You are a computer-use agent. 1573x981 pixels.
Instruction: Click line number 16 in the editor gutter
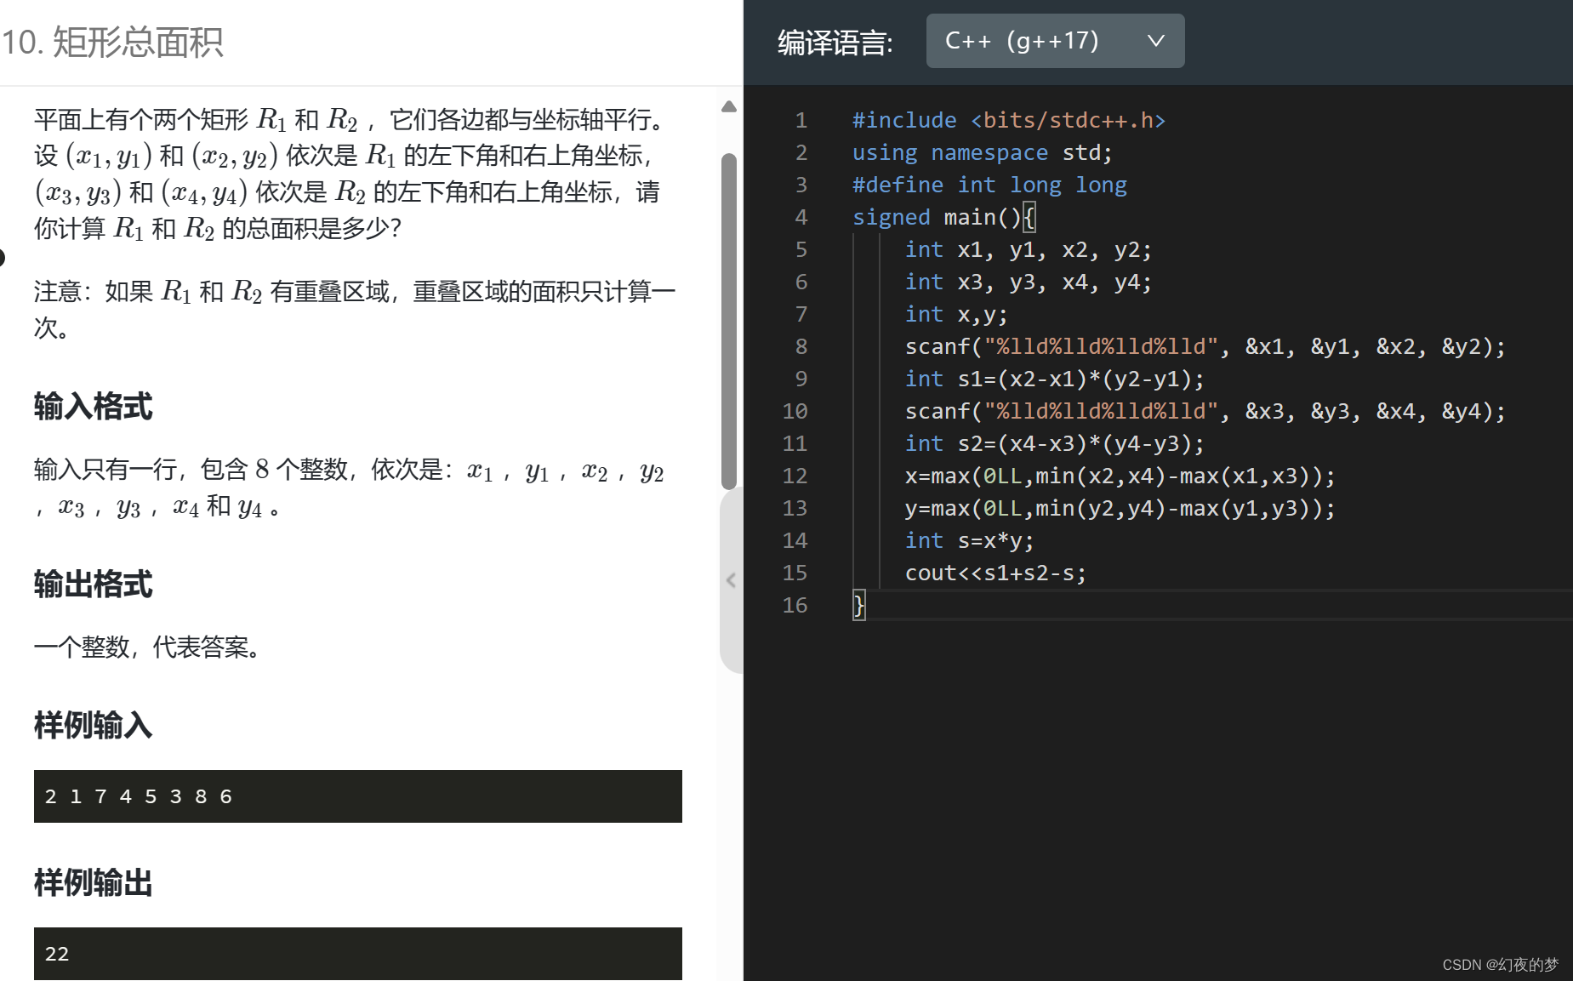pyautogui.click(x=795, y=606)
